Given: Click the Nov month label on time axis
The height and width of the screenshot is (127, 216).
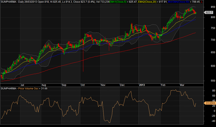Looking at the screenshot, I should coord(103,85).
